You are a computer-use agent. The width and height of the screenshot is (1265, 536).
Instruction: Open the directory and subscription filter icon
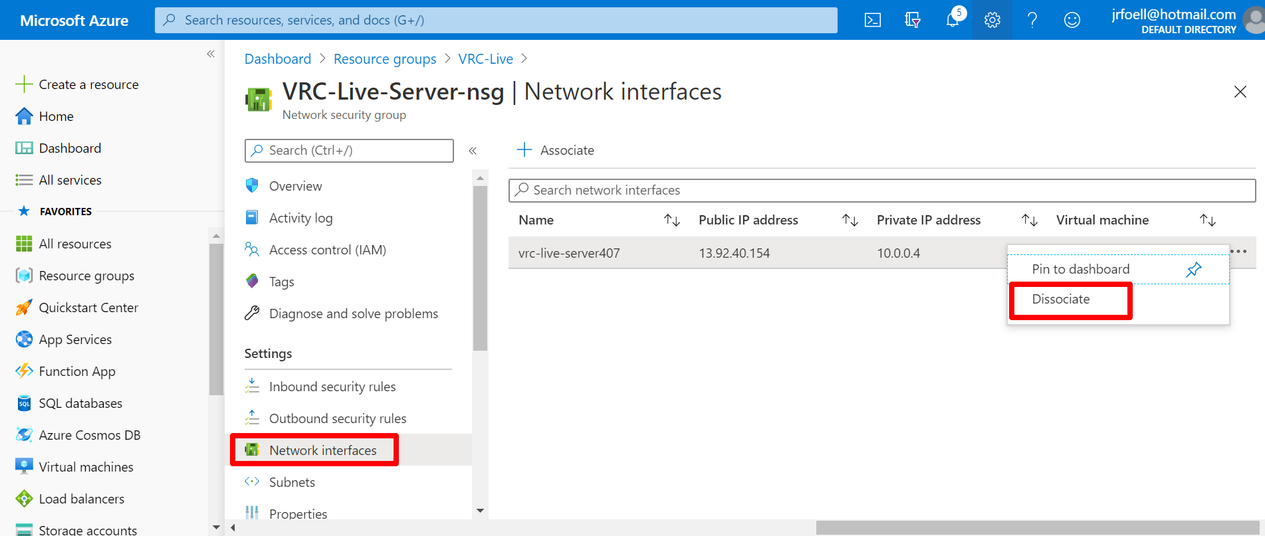pos(913,20)
